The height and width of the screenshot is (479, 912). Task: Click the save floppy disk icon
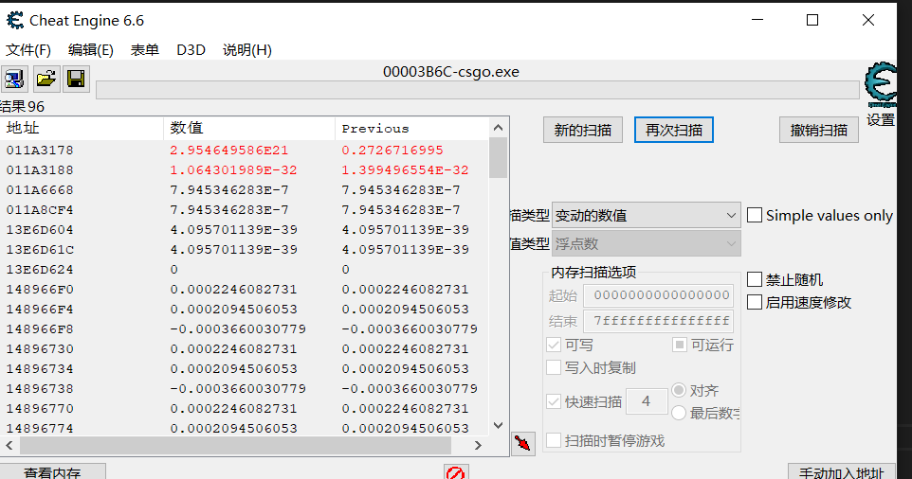click(x=76, y=79)
